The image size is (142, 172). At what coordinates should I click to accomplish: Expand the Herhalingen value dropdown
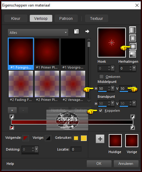coord(134,68)
